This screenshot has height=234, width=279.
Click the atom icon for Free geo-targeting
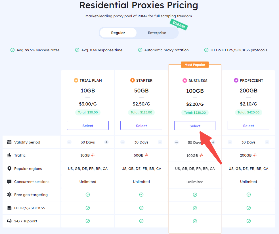pos(9,195)
